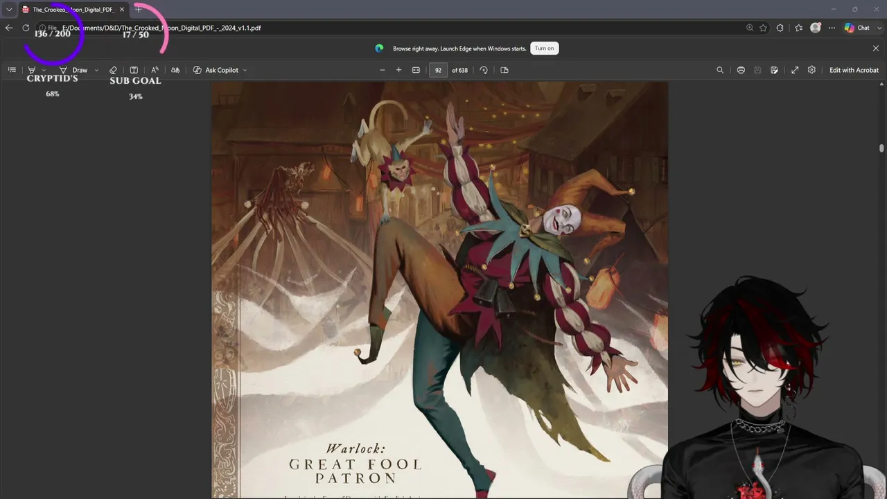887x499 pixels.
Task: Expand Copilot Chat dropdown chevron
Action: coord(879,28)
